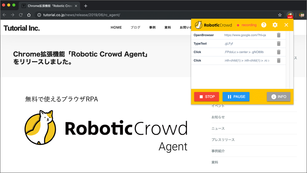Close the Chrome拡張機能 tab
Screen dimensions: 307x173
point(76,6)
